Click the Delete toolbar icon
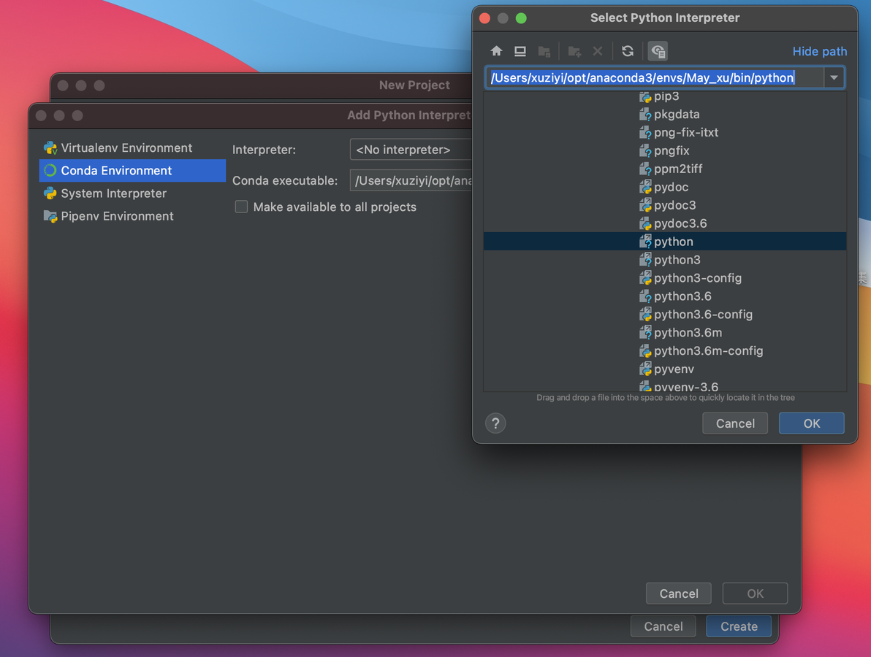Viewport: 871px width, 657px height. (x=598, y=51)
